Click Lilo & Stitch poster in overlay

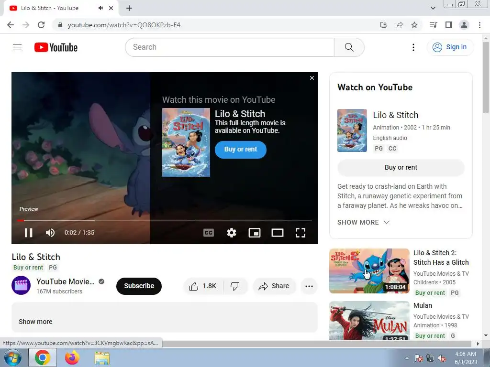186,142
